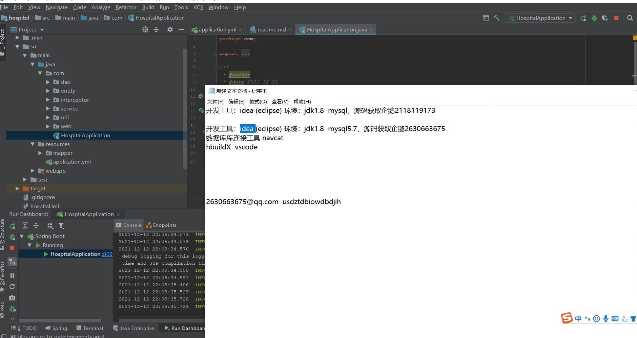
Task: Collapse the resources folder
Action: point(33,144)
